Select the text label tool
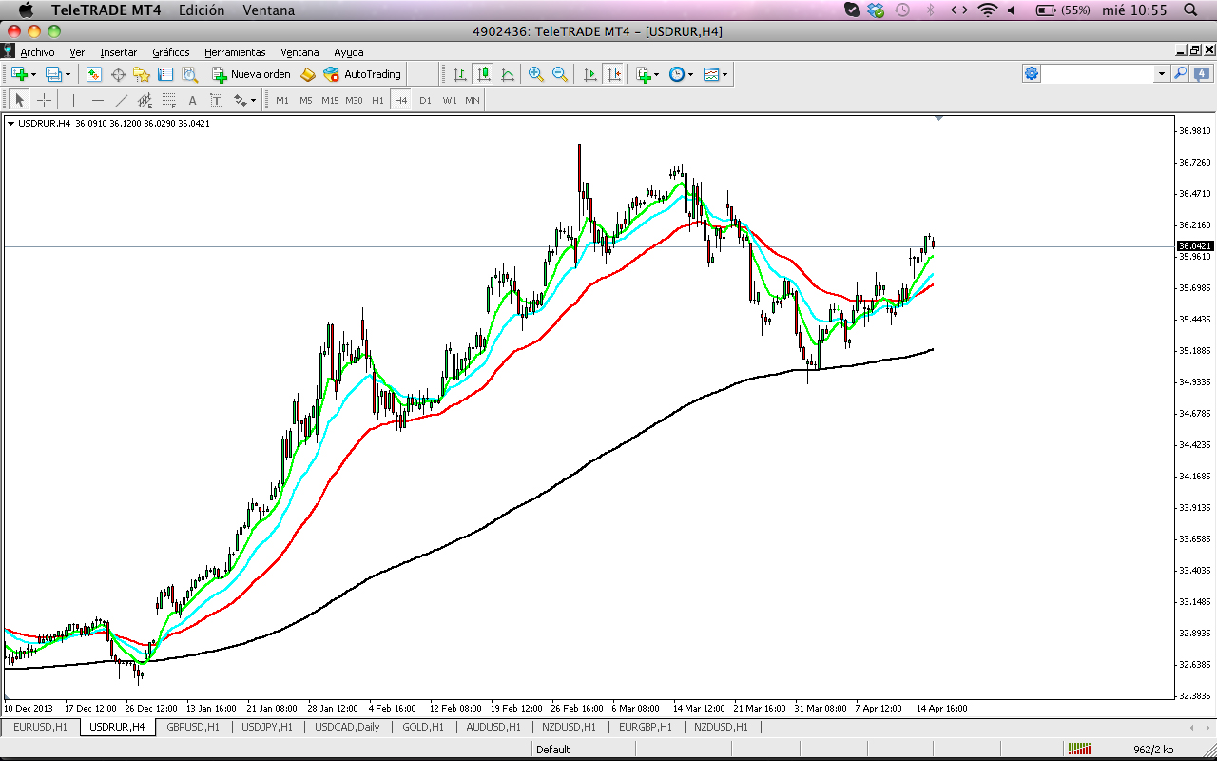Image resolution: width=1217 pixels, height=761 pixels. tap(216, 100)
